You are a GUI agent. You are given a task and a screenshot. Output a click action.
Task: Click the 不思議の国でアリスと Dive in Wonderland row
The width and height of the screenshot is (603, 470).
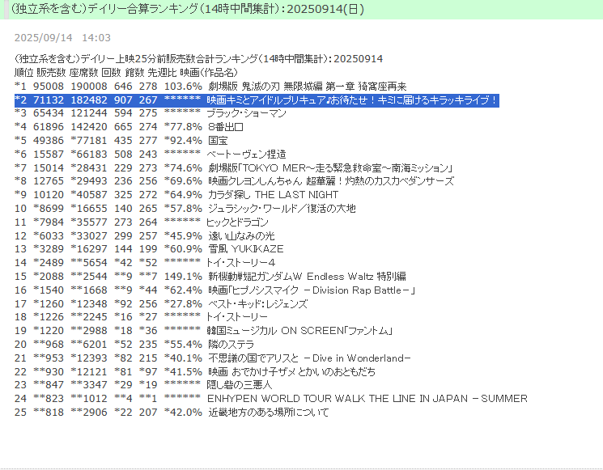[213, 358]
